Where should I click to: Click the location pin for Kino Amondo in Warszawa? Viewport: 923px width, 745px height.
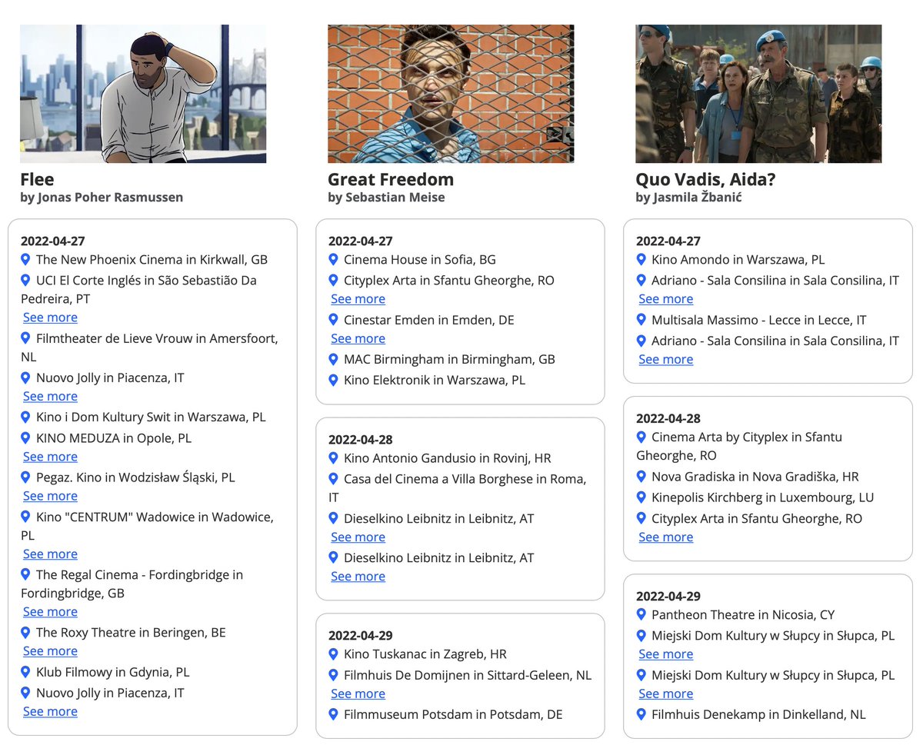click(641, 260)
